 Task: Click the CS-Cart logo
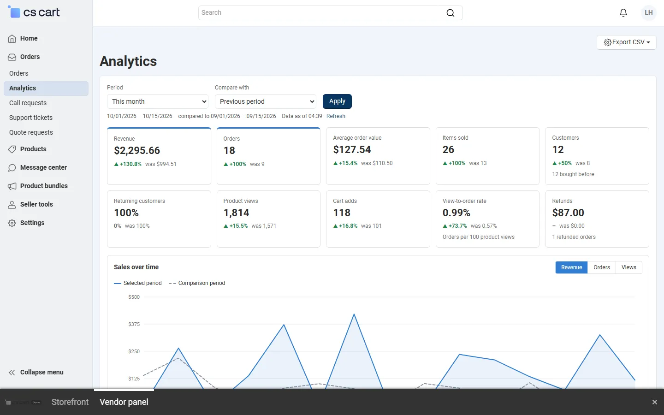point(34,12)
